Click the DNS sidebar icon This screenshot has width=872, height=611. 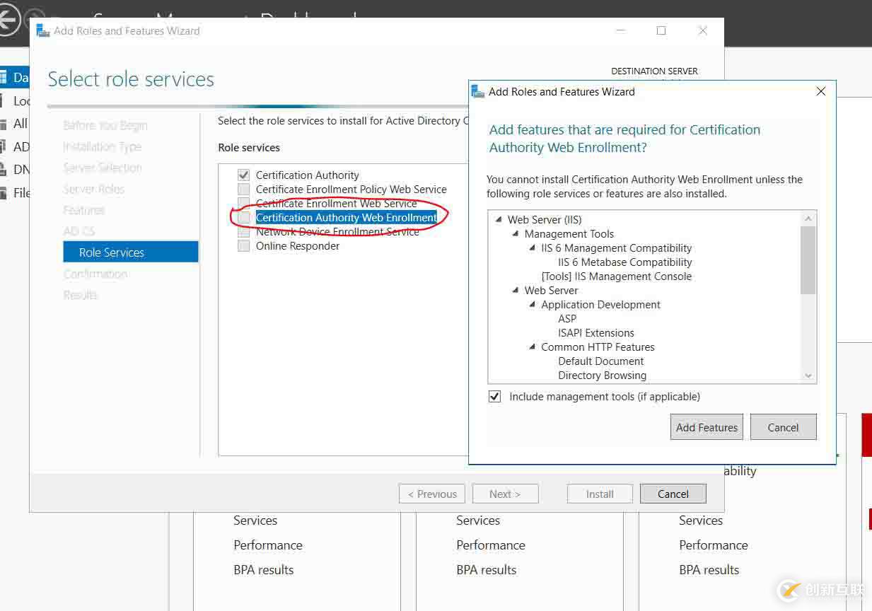click(x=4, y=170)
